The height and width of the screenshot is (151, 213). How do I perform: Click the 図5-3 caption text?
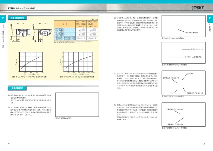point(63,118)
